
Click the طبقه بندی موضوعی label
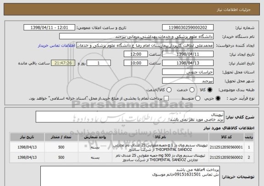[x=236, y=90]
